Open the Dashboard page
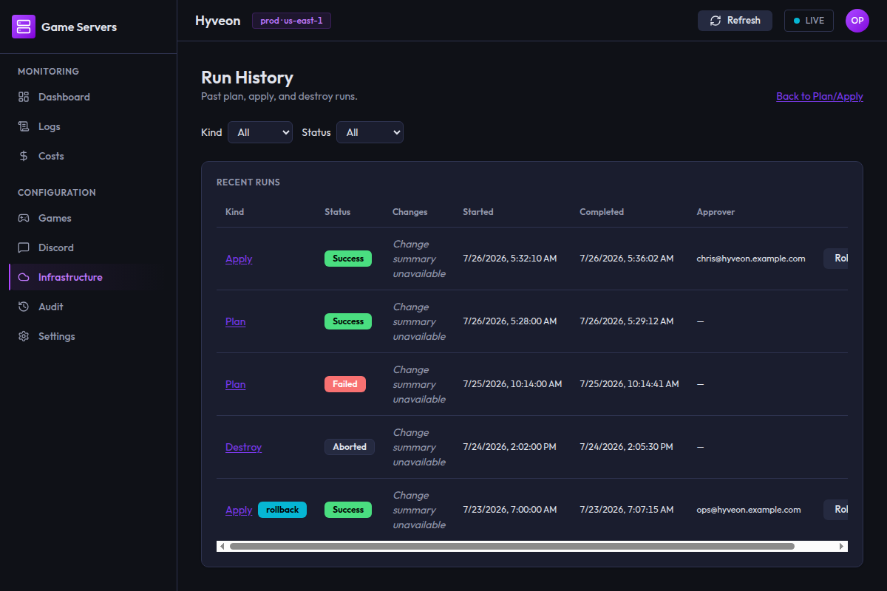887x591 pixels. coord(88,97)
